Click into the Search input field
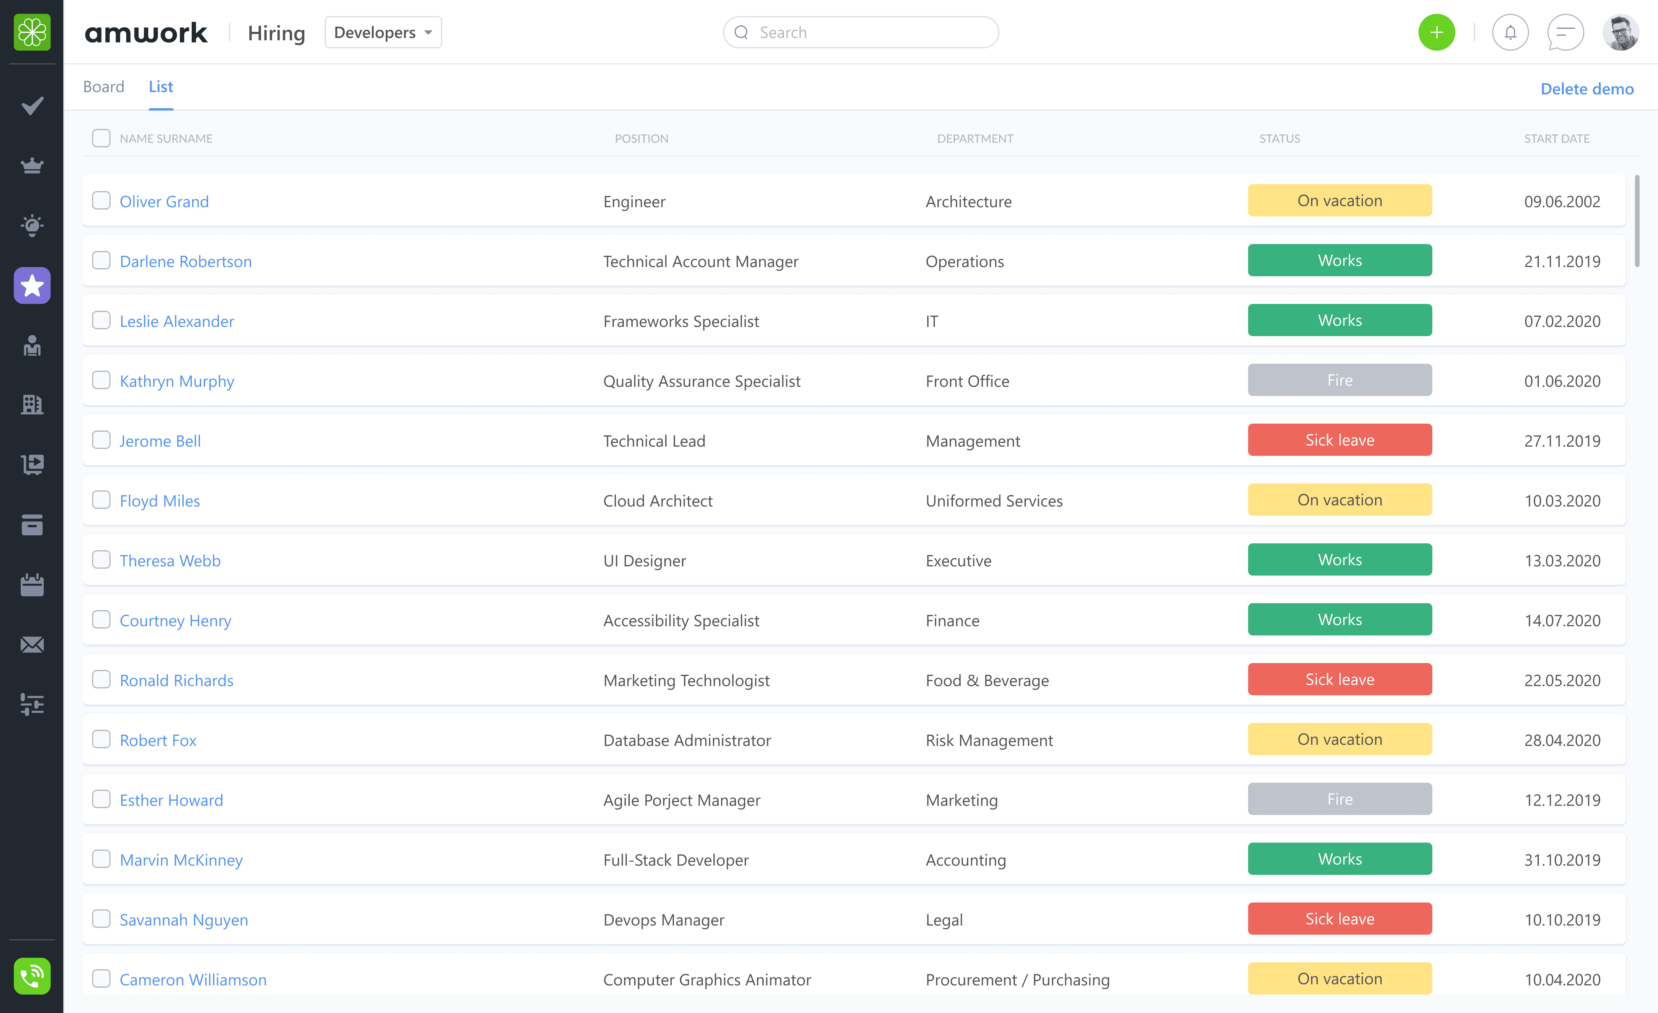 pyautogui.click(x=861, y=32)
